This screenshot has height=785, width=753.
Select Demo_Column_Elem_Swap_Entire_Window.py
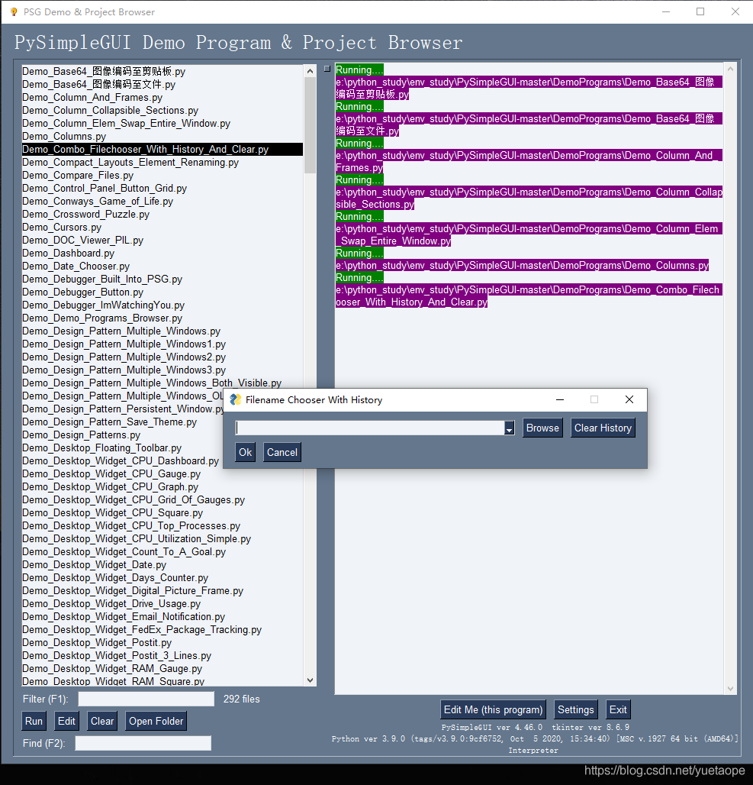(x=162, y=124)
